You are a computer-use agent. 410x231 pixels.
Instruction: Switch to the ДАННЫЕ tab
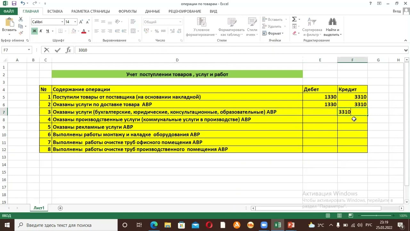click(x=152, y=11)
